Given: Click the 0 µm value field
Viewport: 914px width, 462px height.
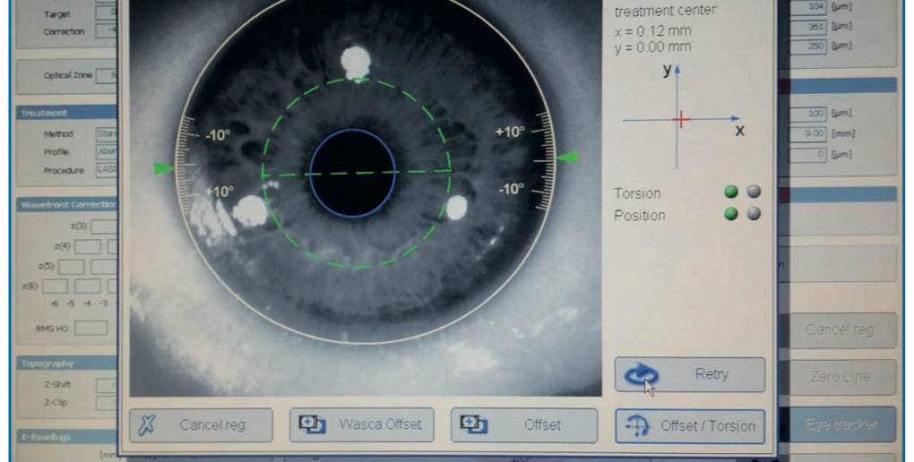Looking at the screenshot, I should click(808, 154).
